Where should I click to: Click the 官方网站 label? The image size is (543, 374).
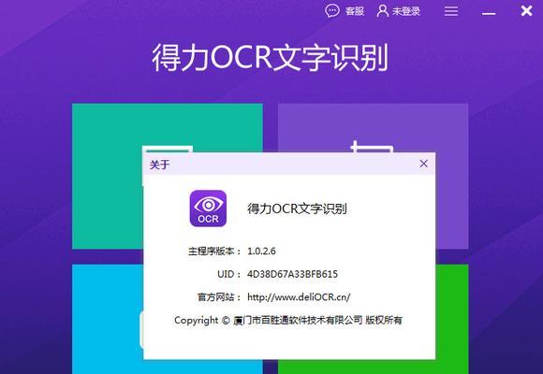tap(219, 296)
